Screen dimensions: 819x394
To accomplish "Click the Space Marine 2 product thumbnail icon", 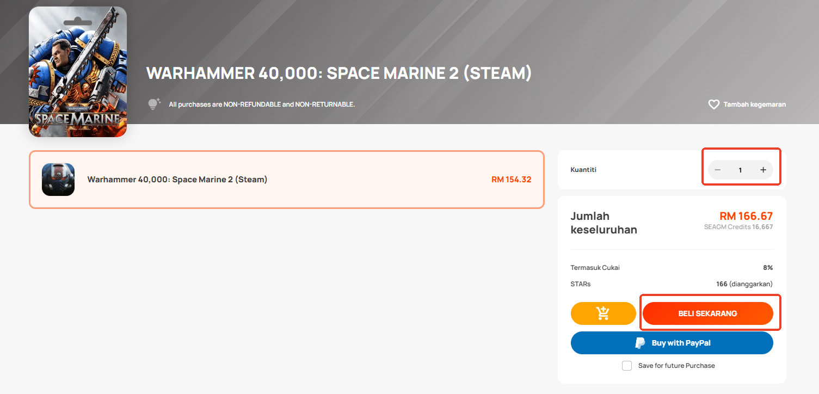I will click(x=58, y=180).
